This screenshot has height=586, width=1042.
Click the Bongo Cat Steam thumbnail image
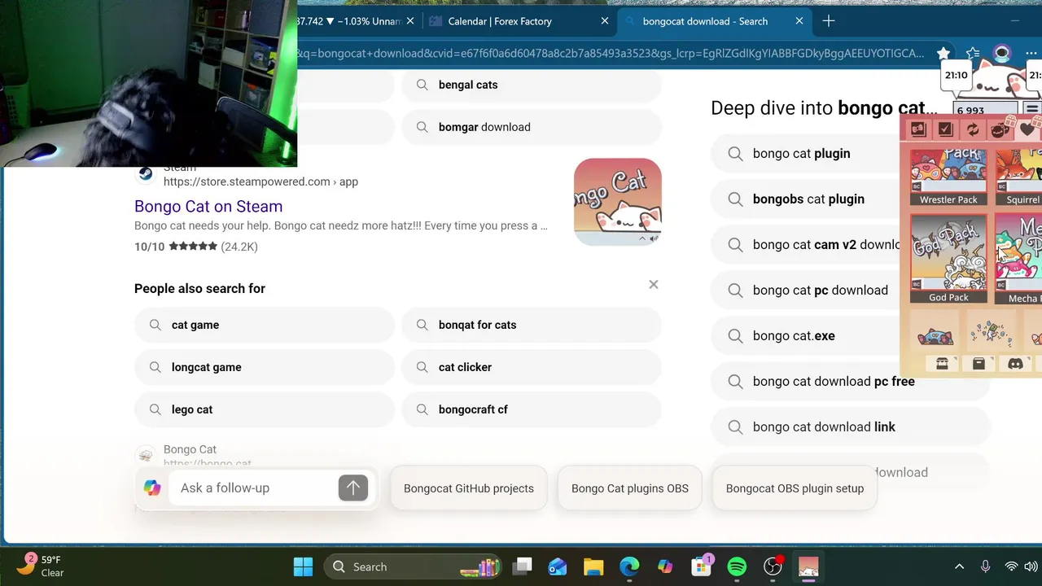[618, 202]
